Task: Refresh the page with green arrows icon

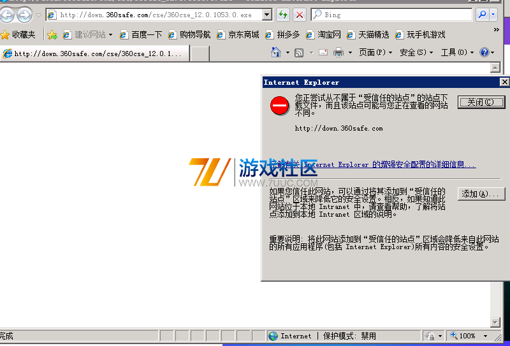Action: (x=283, y=15)
